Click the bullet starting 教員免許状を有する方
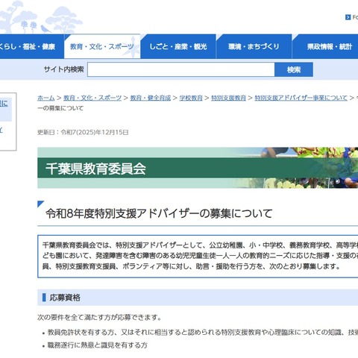358x358 pixels. 203,333
